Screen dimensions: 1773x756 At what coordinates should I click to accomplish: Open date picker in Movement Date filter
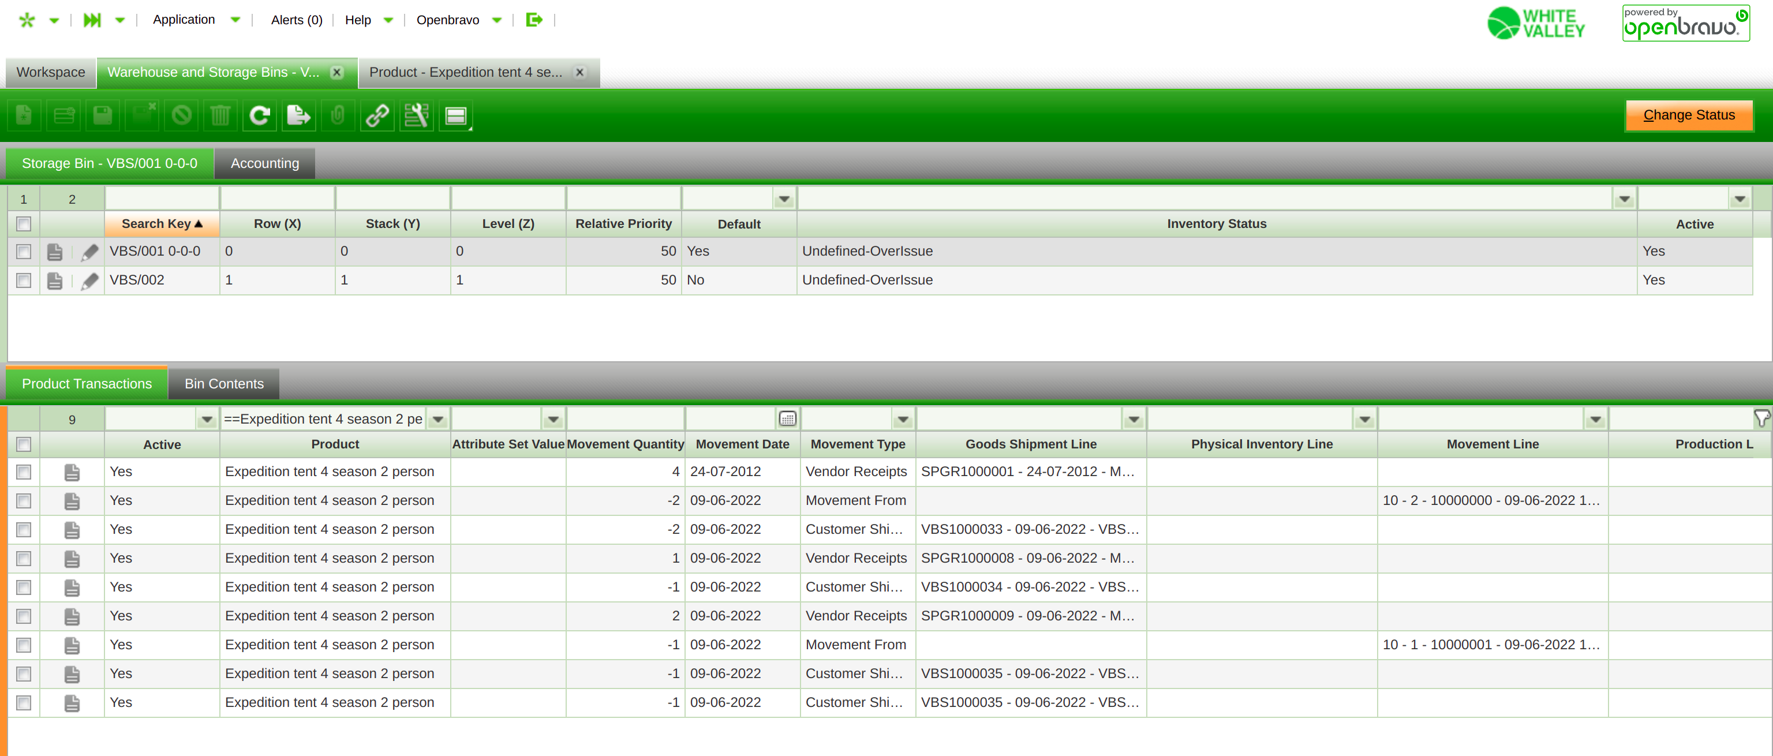coord(787,418)
